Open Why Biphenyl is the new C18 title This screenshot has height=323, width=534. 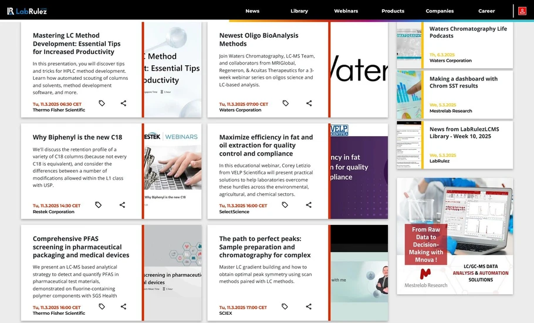click(x=77, y=137)
